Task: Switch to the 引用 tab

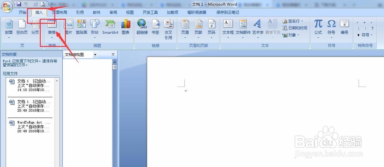Action: [80, 13]
